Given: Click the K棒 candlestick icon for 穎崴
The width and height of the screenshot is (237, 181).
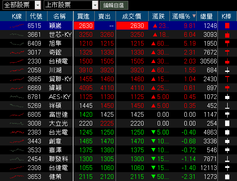Looking at the screenshot, I should click(227, 25).
